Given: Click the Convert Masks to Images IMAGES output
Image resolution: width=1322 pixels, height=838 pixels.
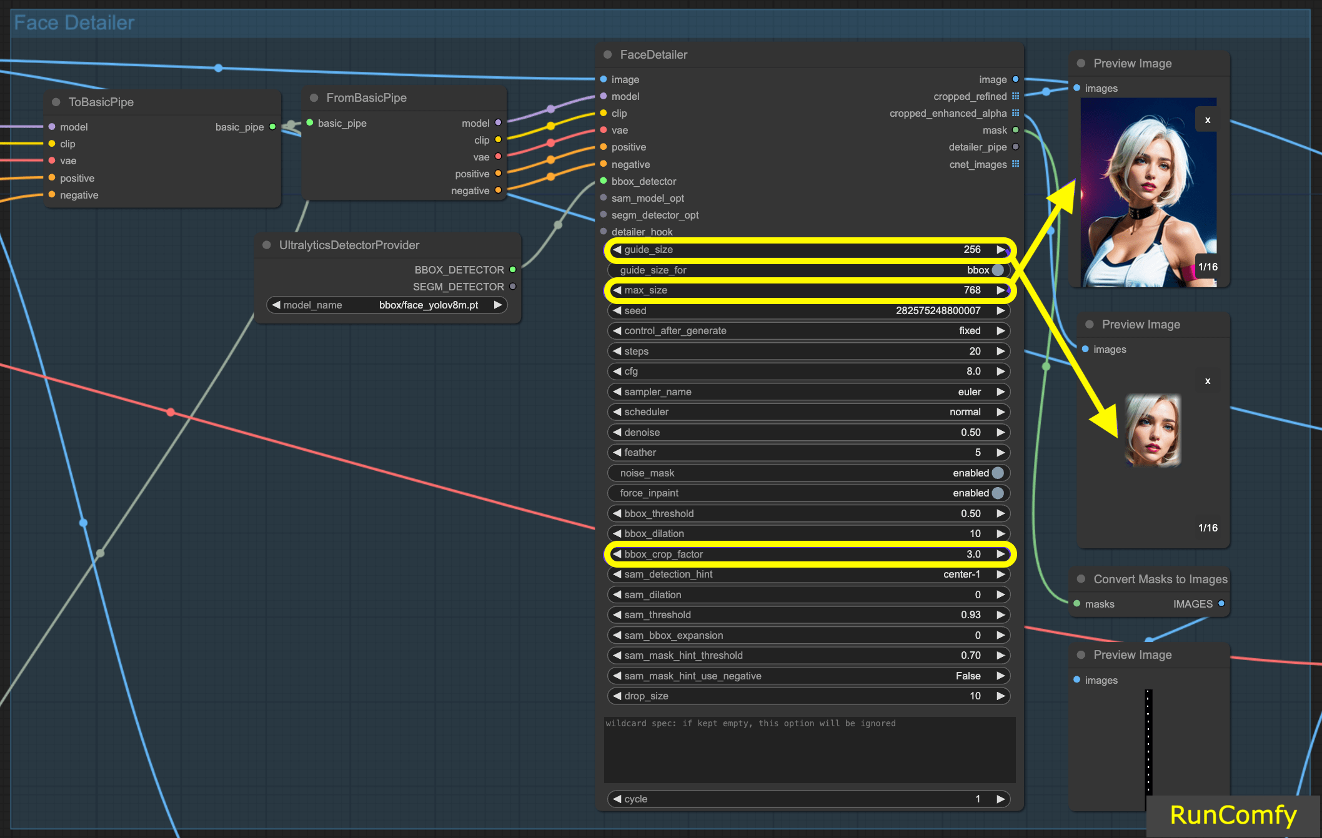Looking at the screenshot, I should pos(1221,604).
